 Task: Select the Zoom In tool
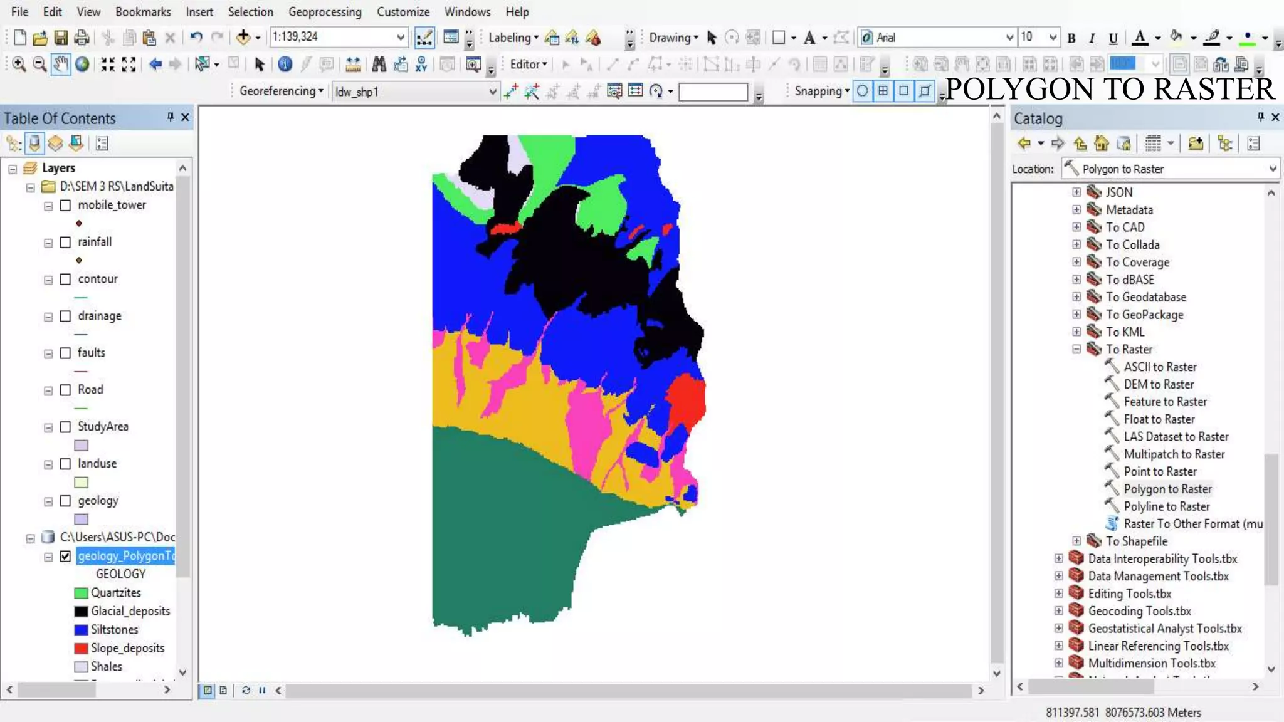pos(19,64)
